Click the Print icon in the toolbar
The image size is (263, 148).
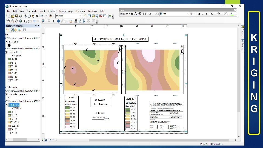pyautogui.click(x=21, y=16)
